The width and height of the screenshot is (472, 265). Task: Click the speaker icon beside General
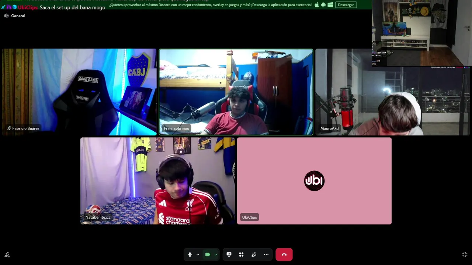(x=6, y=16)
